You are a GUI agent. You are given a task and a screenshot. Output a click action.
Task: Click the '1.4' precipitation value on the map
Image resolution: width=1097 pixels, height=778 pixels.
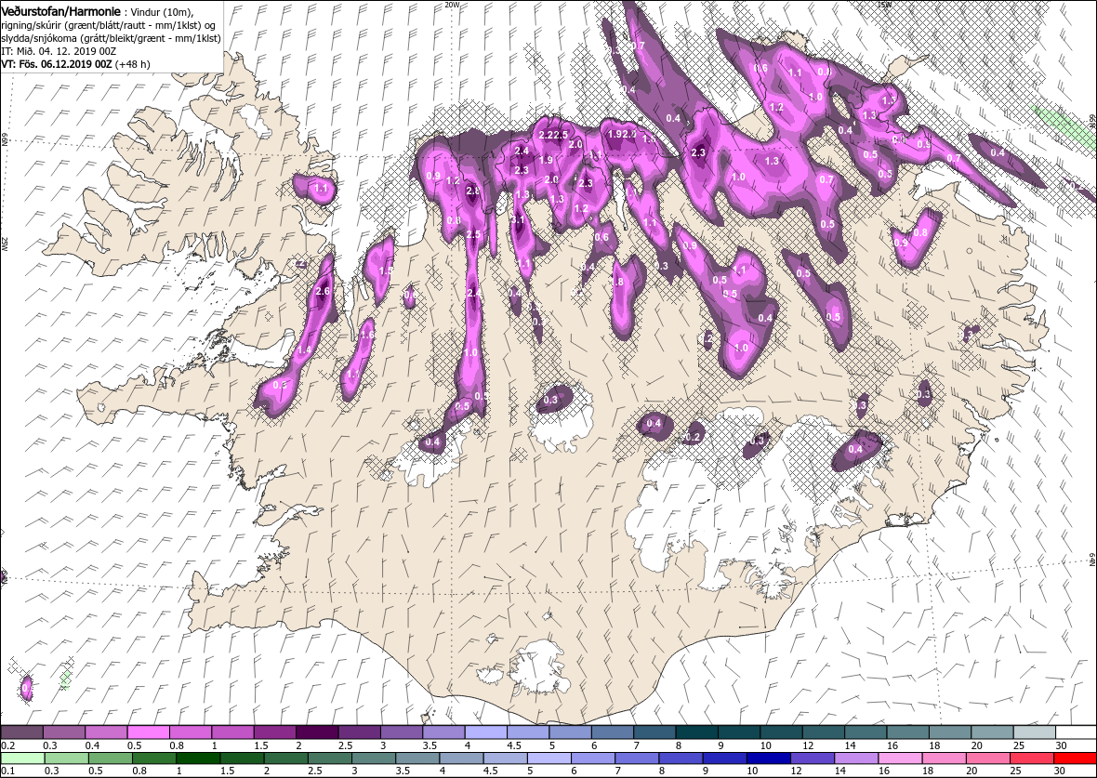point(304,349)
